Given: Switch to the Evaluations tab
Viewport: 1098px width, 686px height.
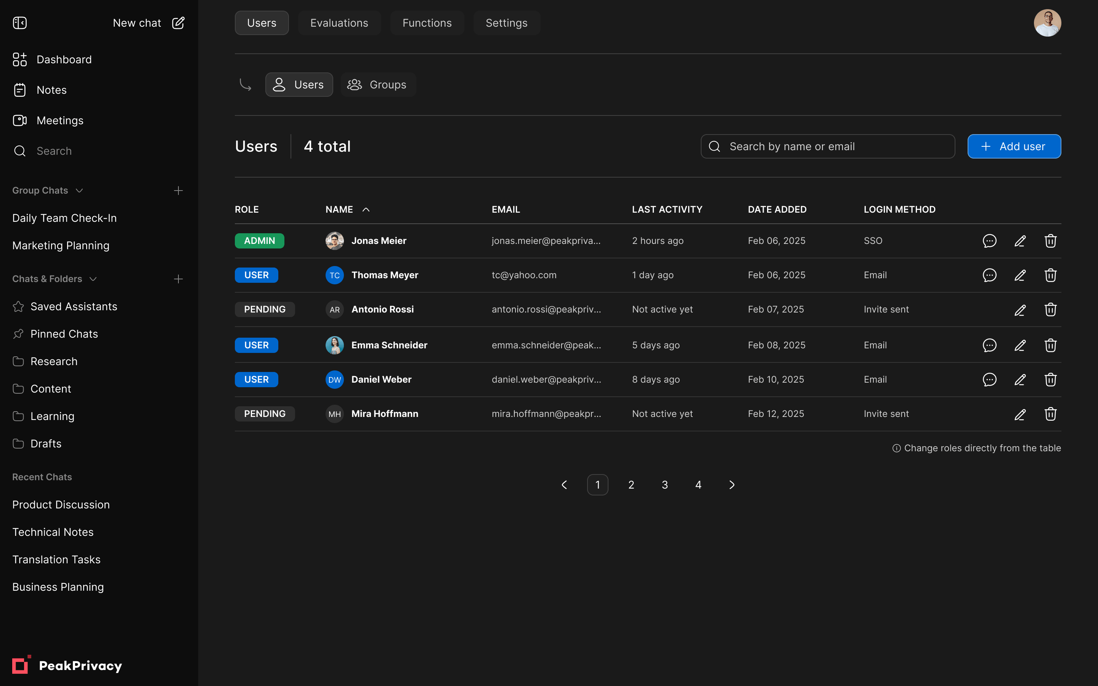Looking at the screenshot, I should point(339,23).
